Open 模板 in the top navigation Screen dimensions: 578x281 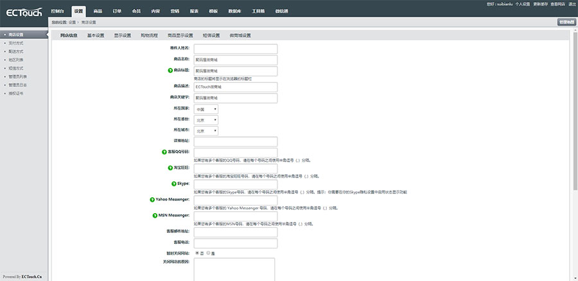(213, 11)
